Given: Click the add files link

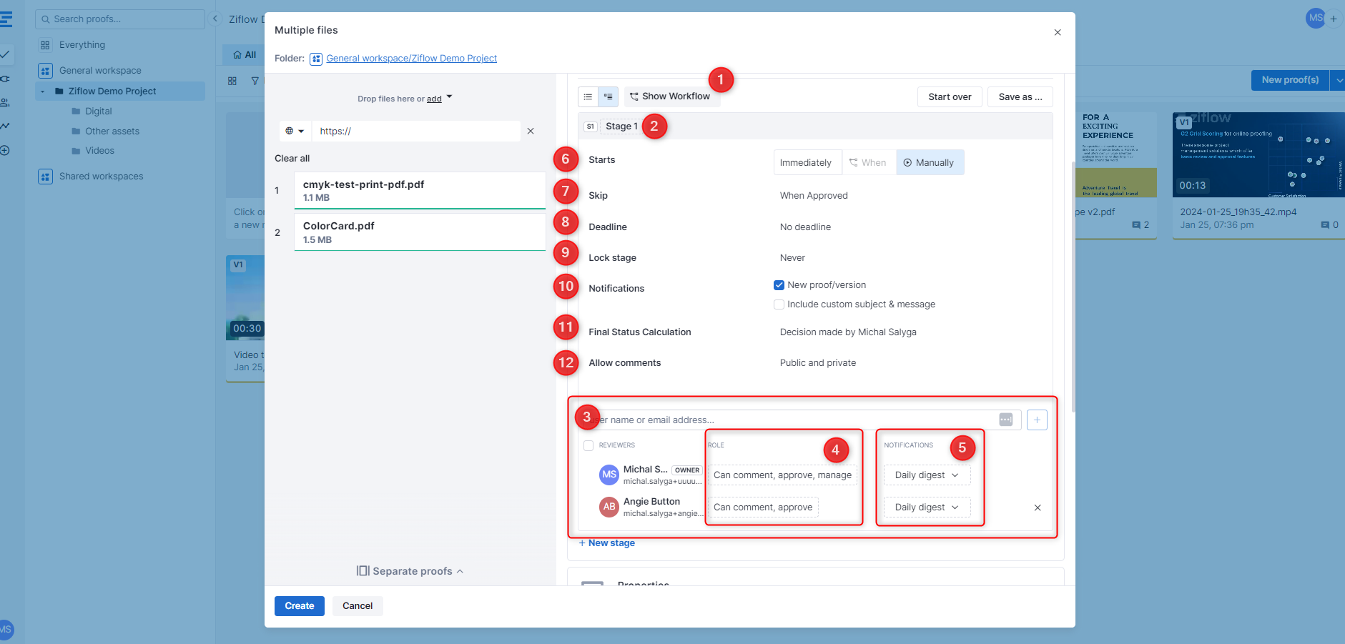Looking at the screenshot, I should coord(434,99).
